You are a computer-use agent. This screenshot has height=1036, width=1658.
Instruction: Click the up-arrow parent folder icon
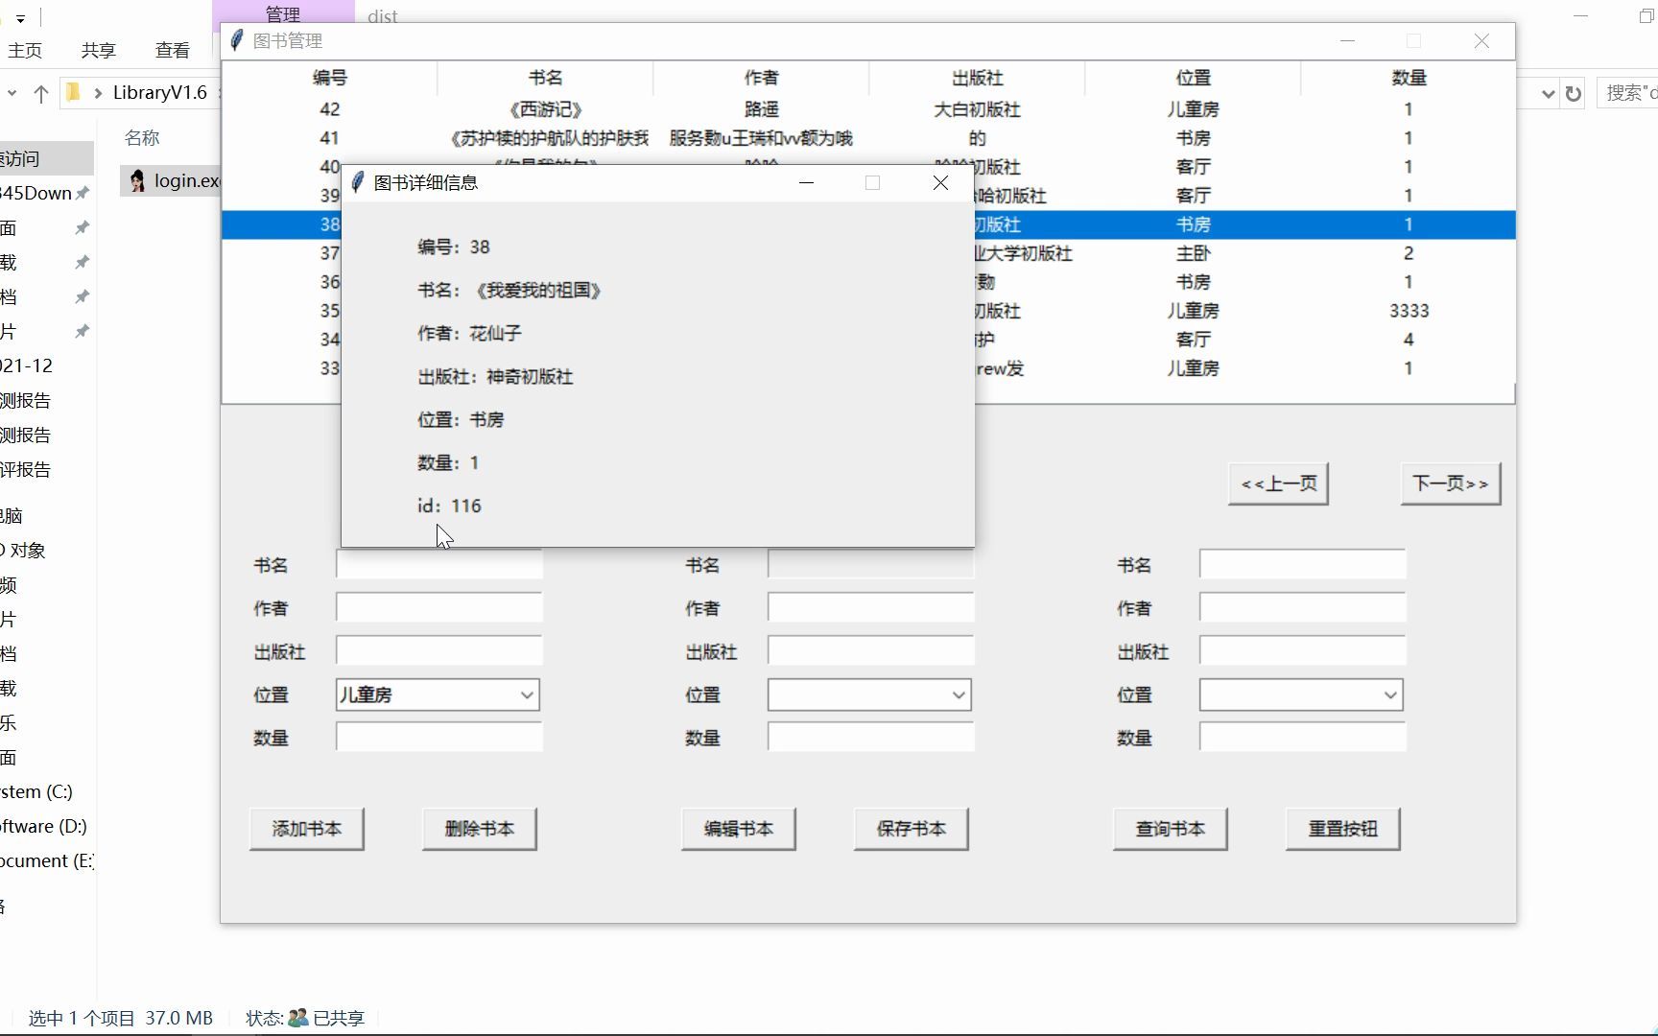pyautogui.click(x=40, y=93)
